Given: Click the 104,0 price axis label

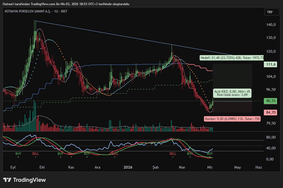Looking at the screenshot, I should tap(271, 76).
